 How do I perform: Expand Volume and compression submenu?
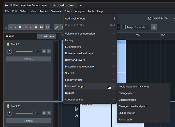click(90, 34)
